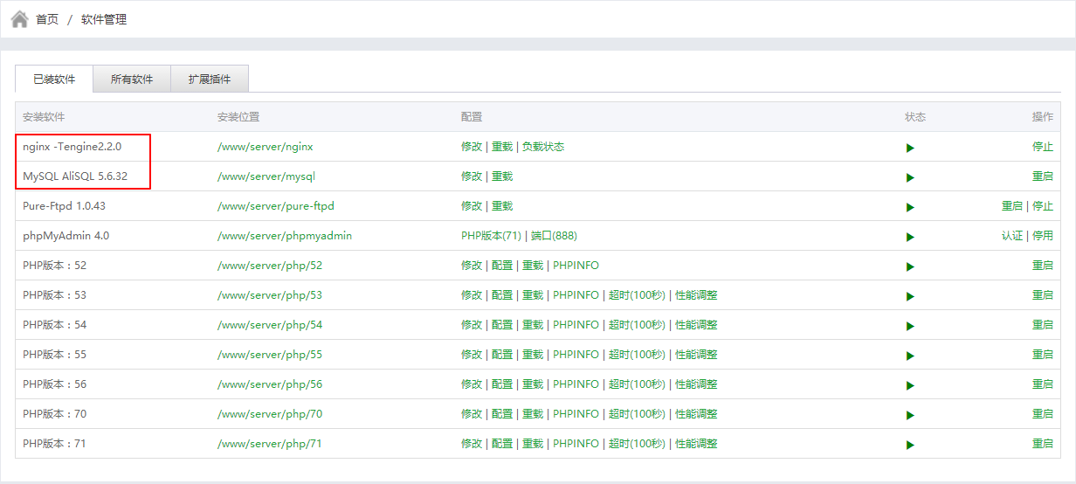This screenshot has height=484, width=1076.
Task: Select the phpMyAdmin 4.0 name
Action: tap(66, 236)
